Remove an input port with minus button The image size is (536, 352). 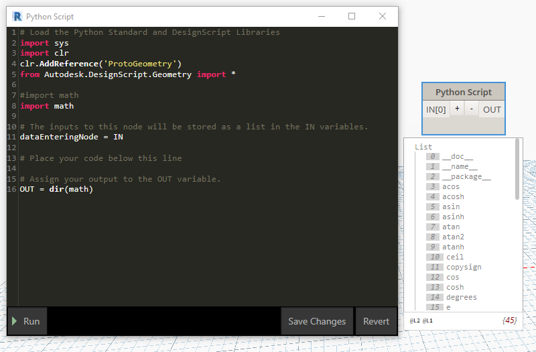coord(472,109)
